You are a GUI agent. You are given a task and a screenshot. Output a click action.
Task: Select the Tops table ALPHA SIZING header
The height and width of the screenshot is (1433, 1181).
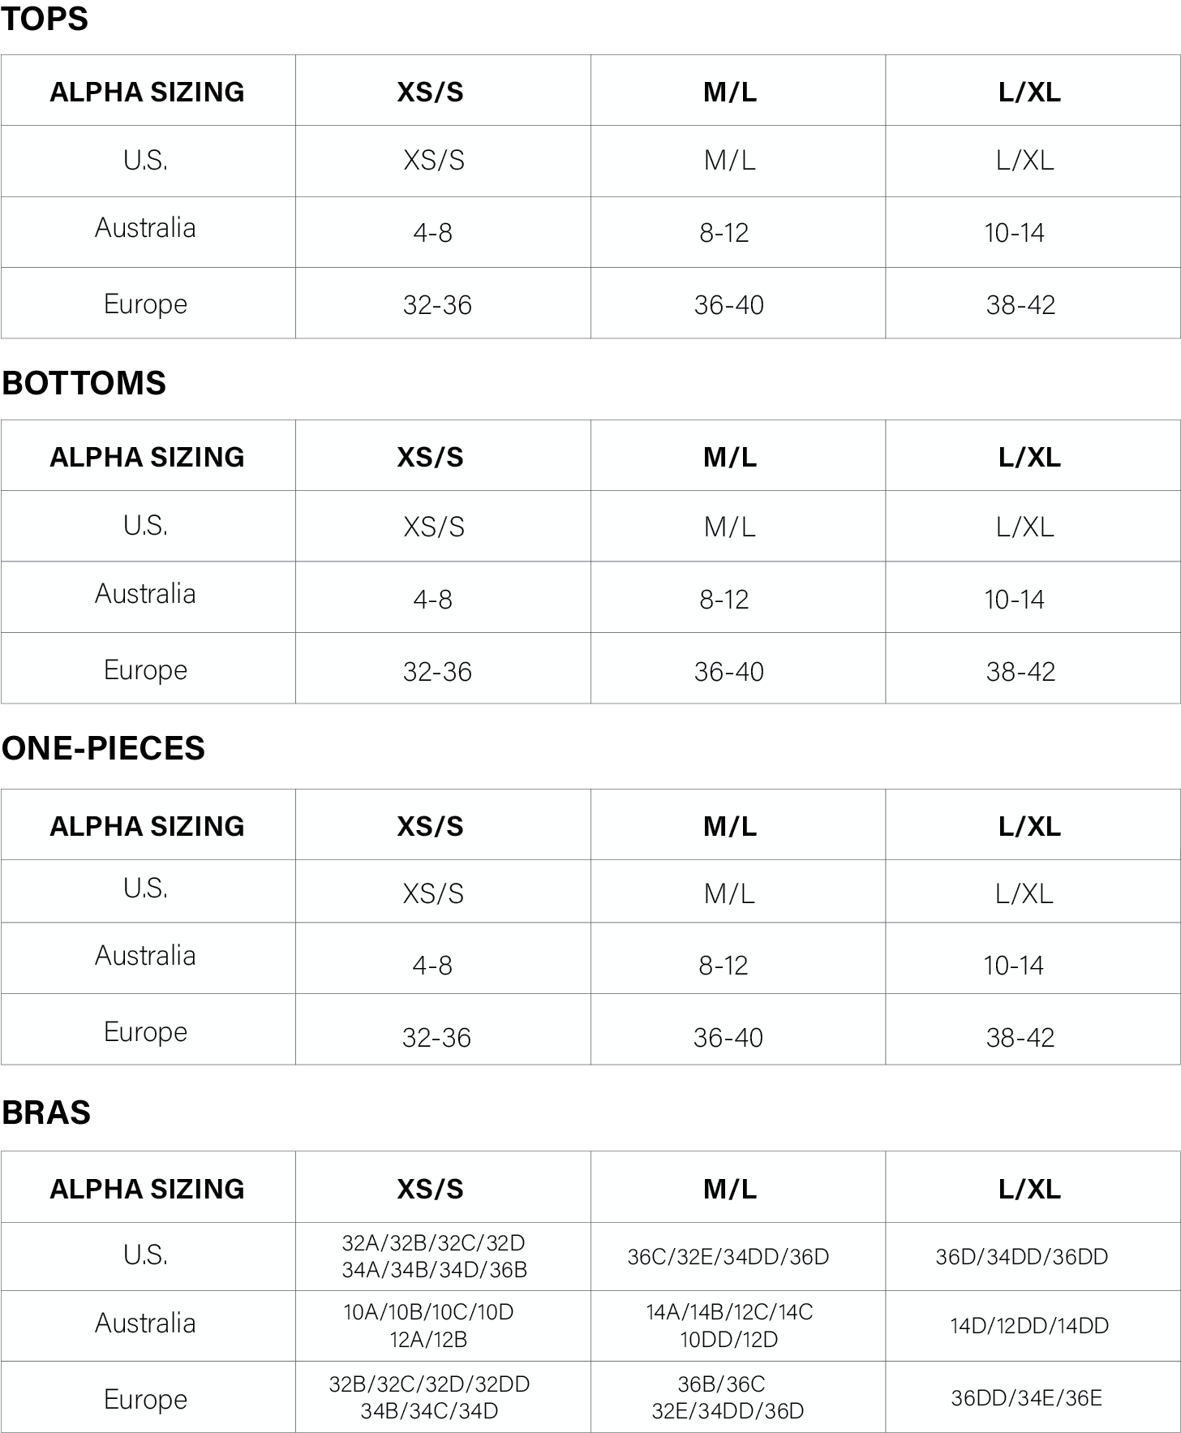(147, 92)
